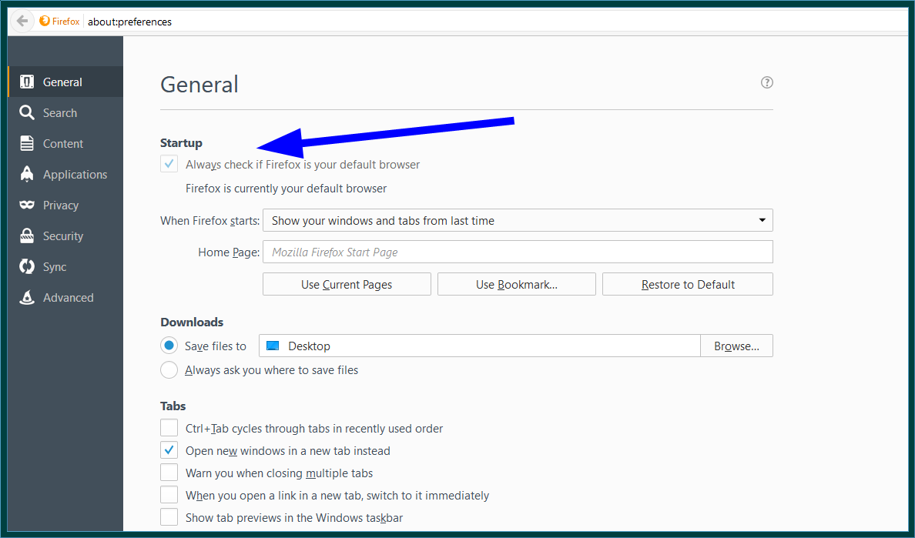The height and width of the screenshot is (538, 915).
Task: Enable Ctrl+Tab cycles through tabs checkbox
Action: (169, 428)
